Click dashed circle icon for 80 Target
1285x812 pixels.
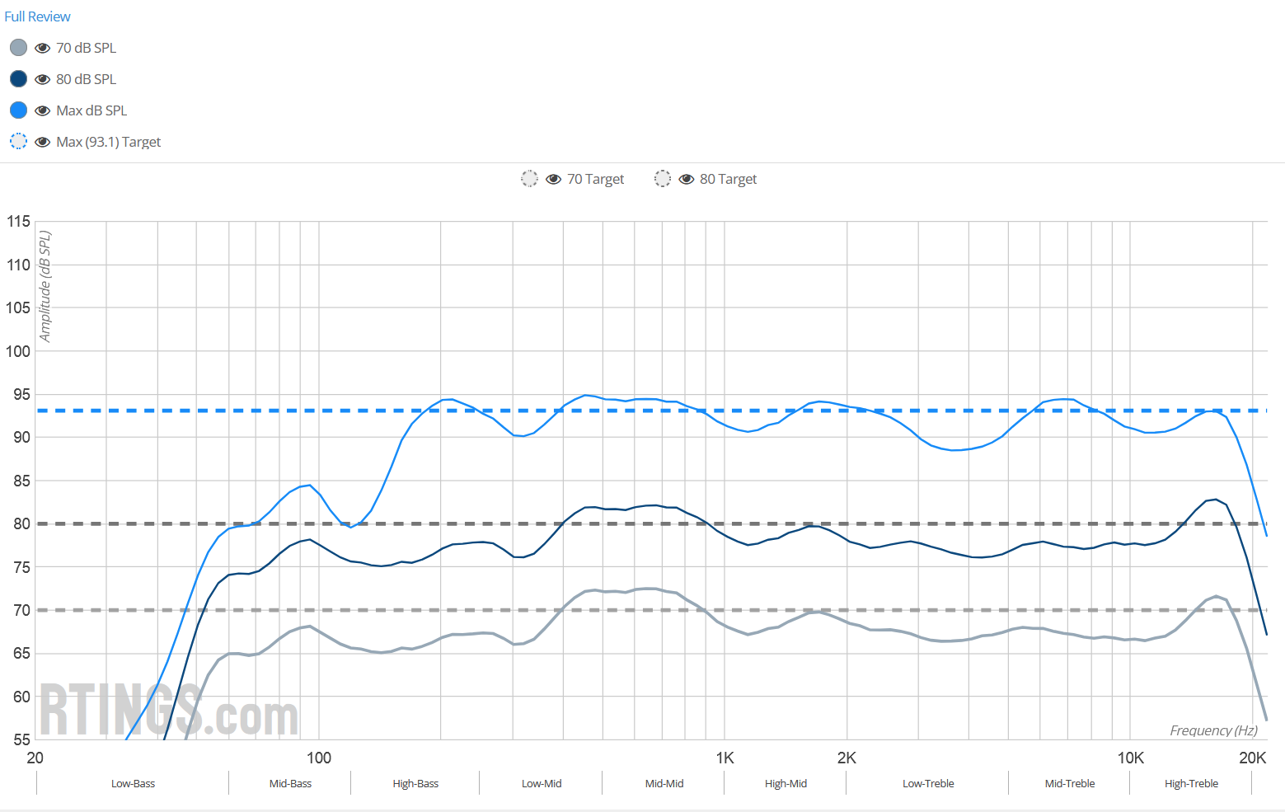tap(662, 179)
